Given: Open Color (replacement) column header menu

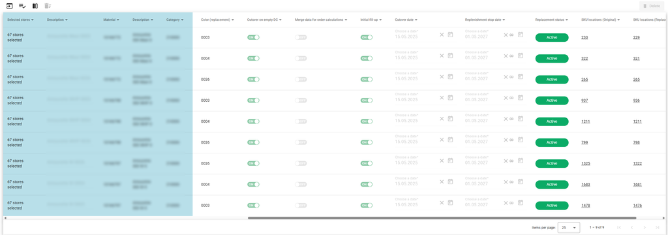Looking at the screenshot, I should (233, 20).
